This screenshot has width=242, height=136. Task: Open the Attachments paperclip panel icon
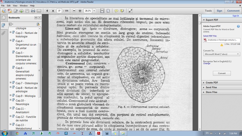[x=3, y=33]
